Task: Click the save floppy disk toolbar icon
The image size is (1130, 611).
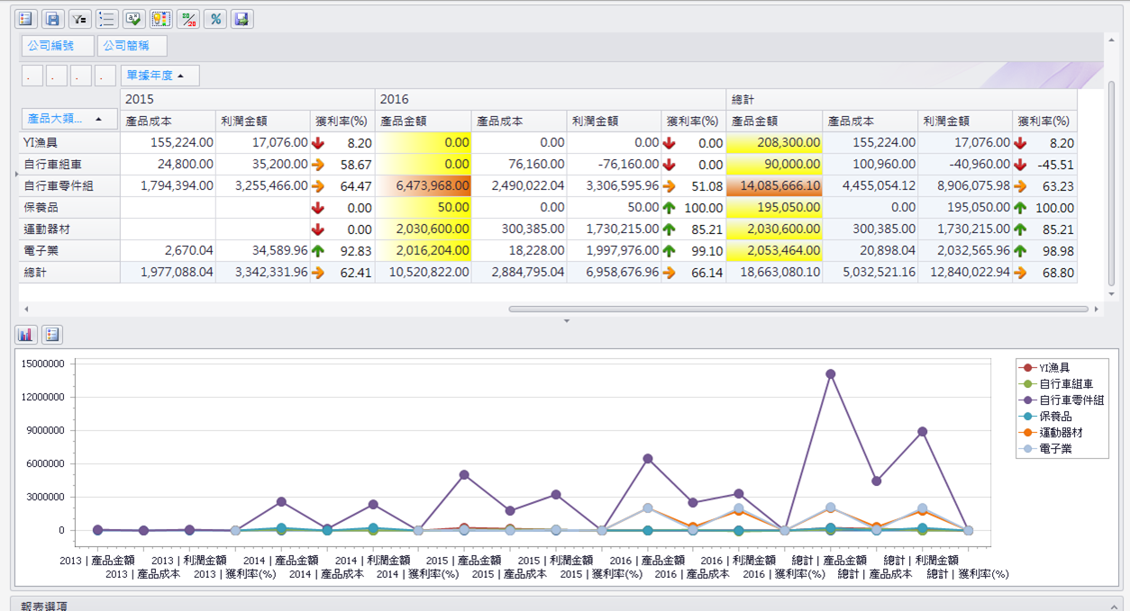Action: click(x=53, y=19)
